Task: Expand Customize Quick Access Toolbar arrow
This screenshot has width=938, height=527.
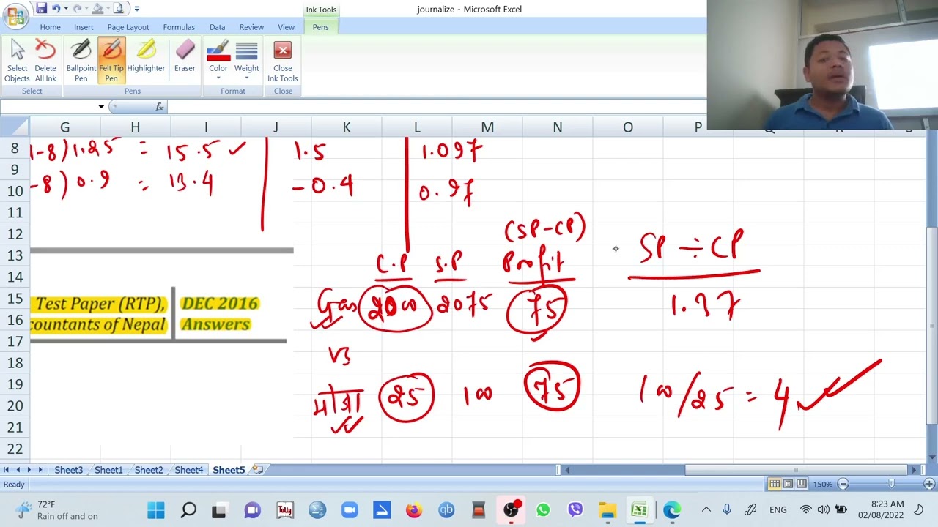Action: [x=136, y=9]
